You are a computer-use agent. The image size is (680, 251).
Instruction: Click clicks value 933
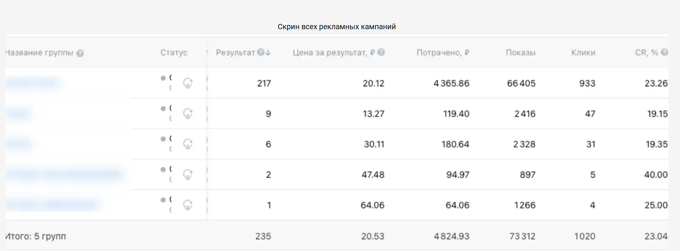(587, 83)
